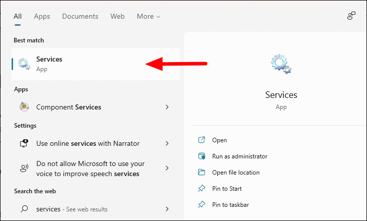Expand Component Services result chevron

(167, 107)
